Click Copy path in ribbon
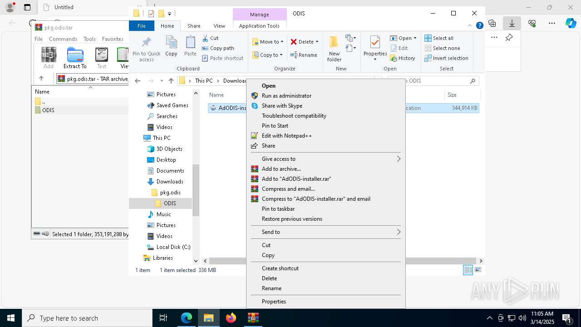 pos(218,48)
